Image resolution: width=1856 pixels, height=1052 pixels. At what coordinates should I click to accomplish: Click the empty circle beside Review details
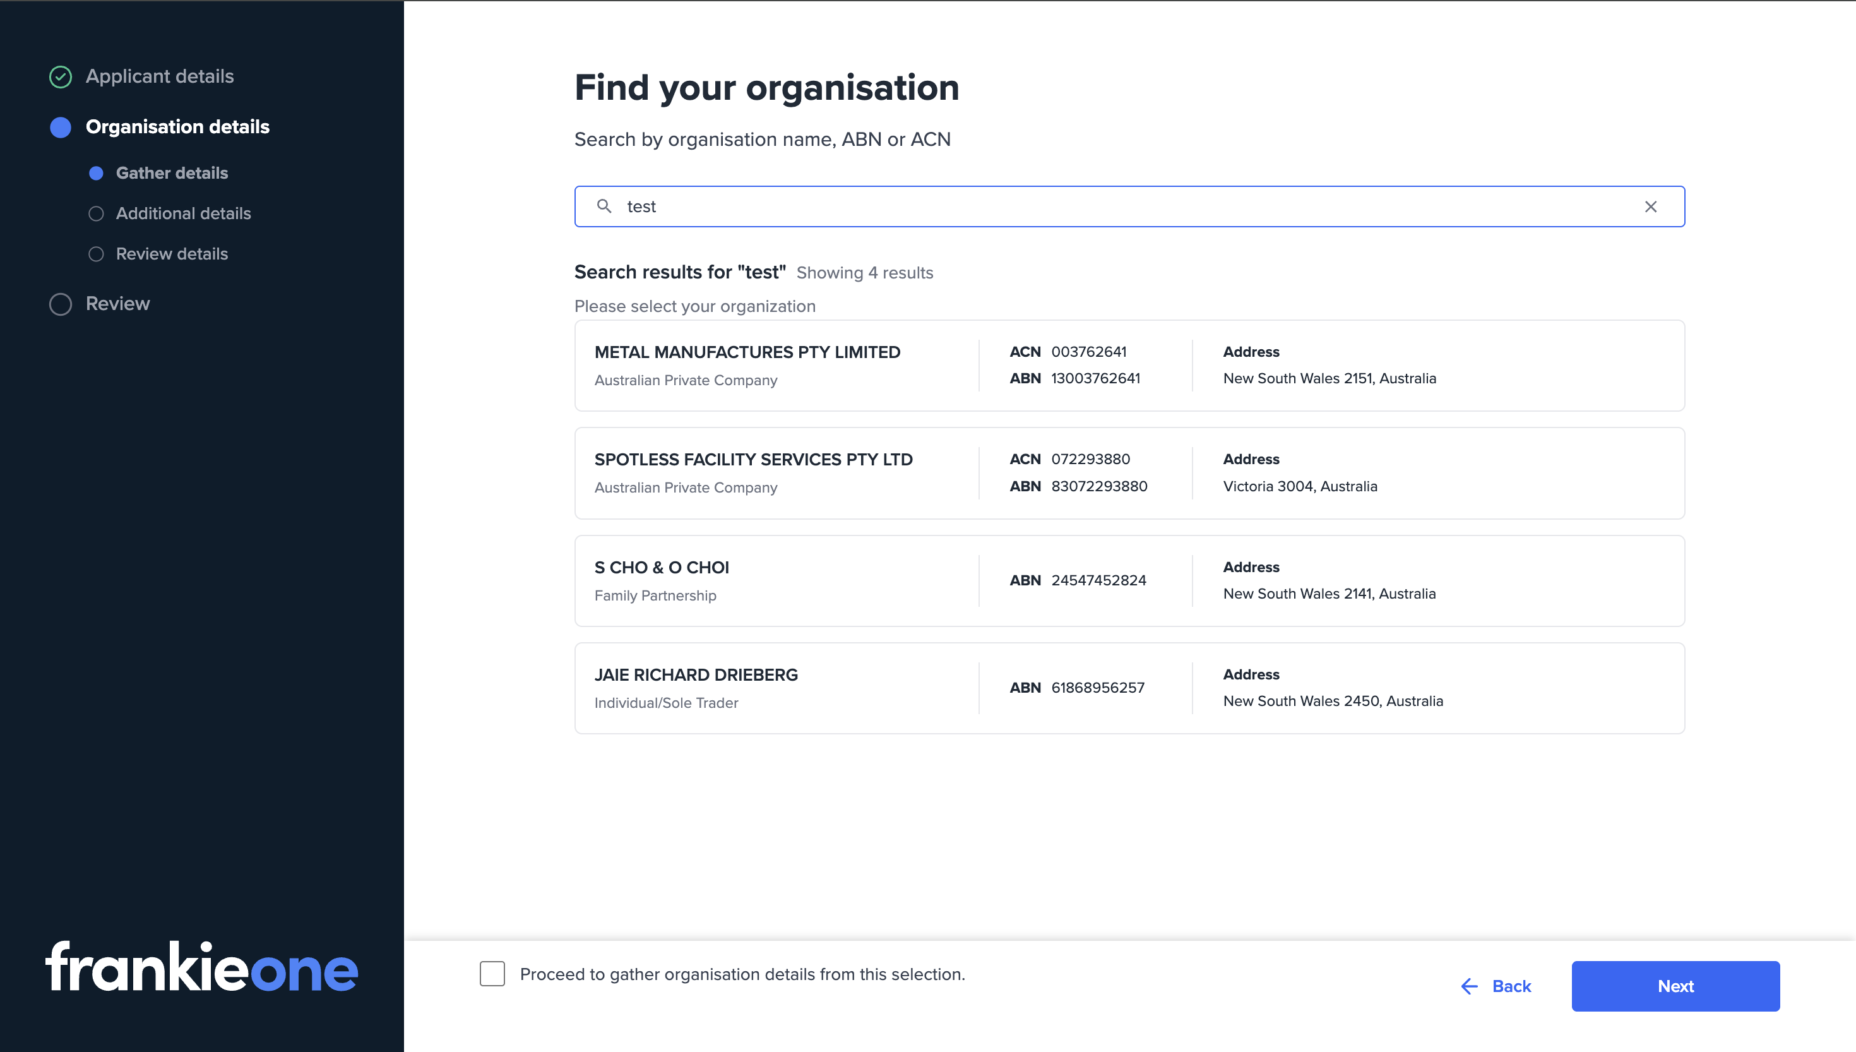[x=97, y=254]
